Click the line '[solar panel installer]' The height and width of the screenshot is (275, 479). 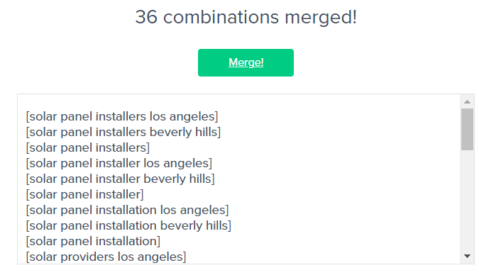point(84,194)
